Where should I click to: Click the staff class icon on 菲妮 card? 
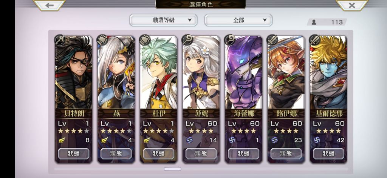[187, 40]
